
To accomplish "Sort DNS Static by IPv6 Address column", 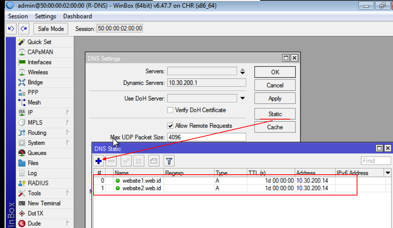I will [359, 173].
